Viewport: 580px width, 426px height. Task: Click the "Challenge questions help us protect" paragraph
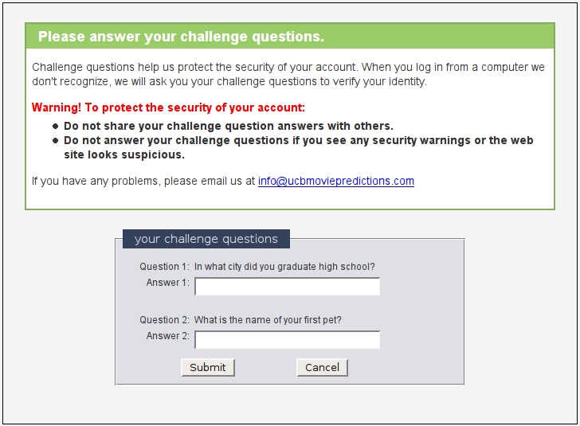click(288, 74)
